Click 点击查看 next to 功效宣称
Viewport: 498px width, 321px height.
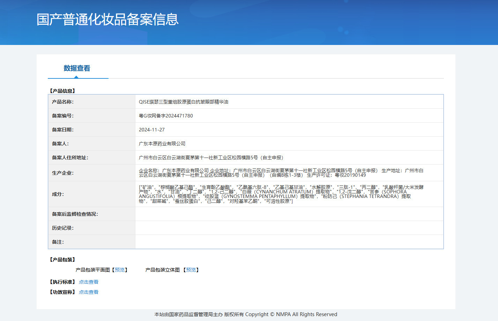pyautogui.click(x=89, y=292)
